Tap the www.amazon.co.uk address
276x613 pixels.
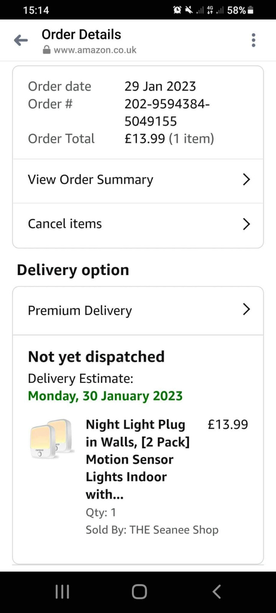[95, 50]
